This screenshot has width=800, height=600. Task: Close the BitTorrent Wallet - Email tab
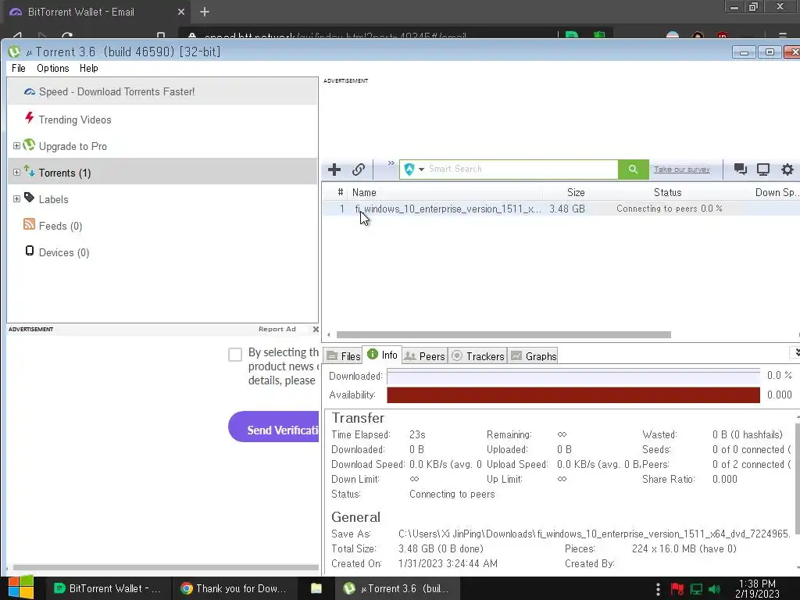181,12
